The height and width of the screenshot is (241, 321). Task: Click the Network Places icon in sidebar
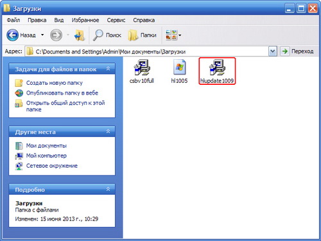[x=19, y=166]
